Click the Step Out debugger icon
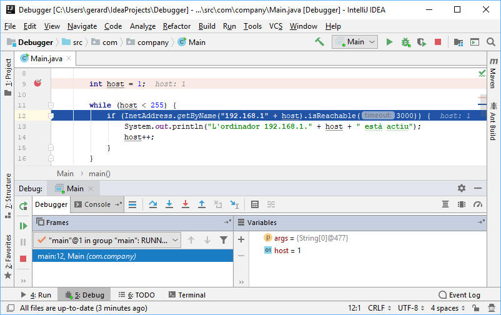Screen dimensions: 501x315 pos(202,204)
